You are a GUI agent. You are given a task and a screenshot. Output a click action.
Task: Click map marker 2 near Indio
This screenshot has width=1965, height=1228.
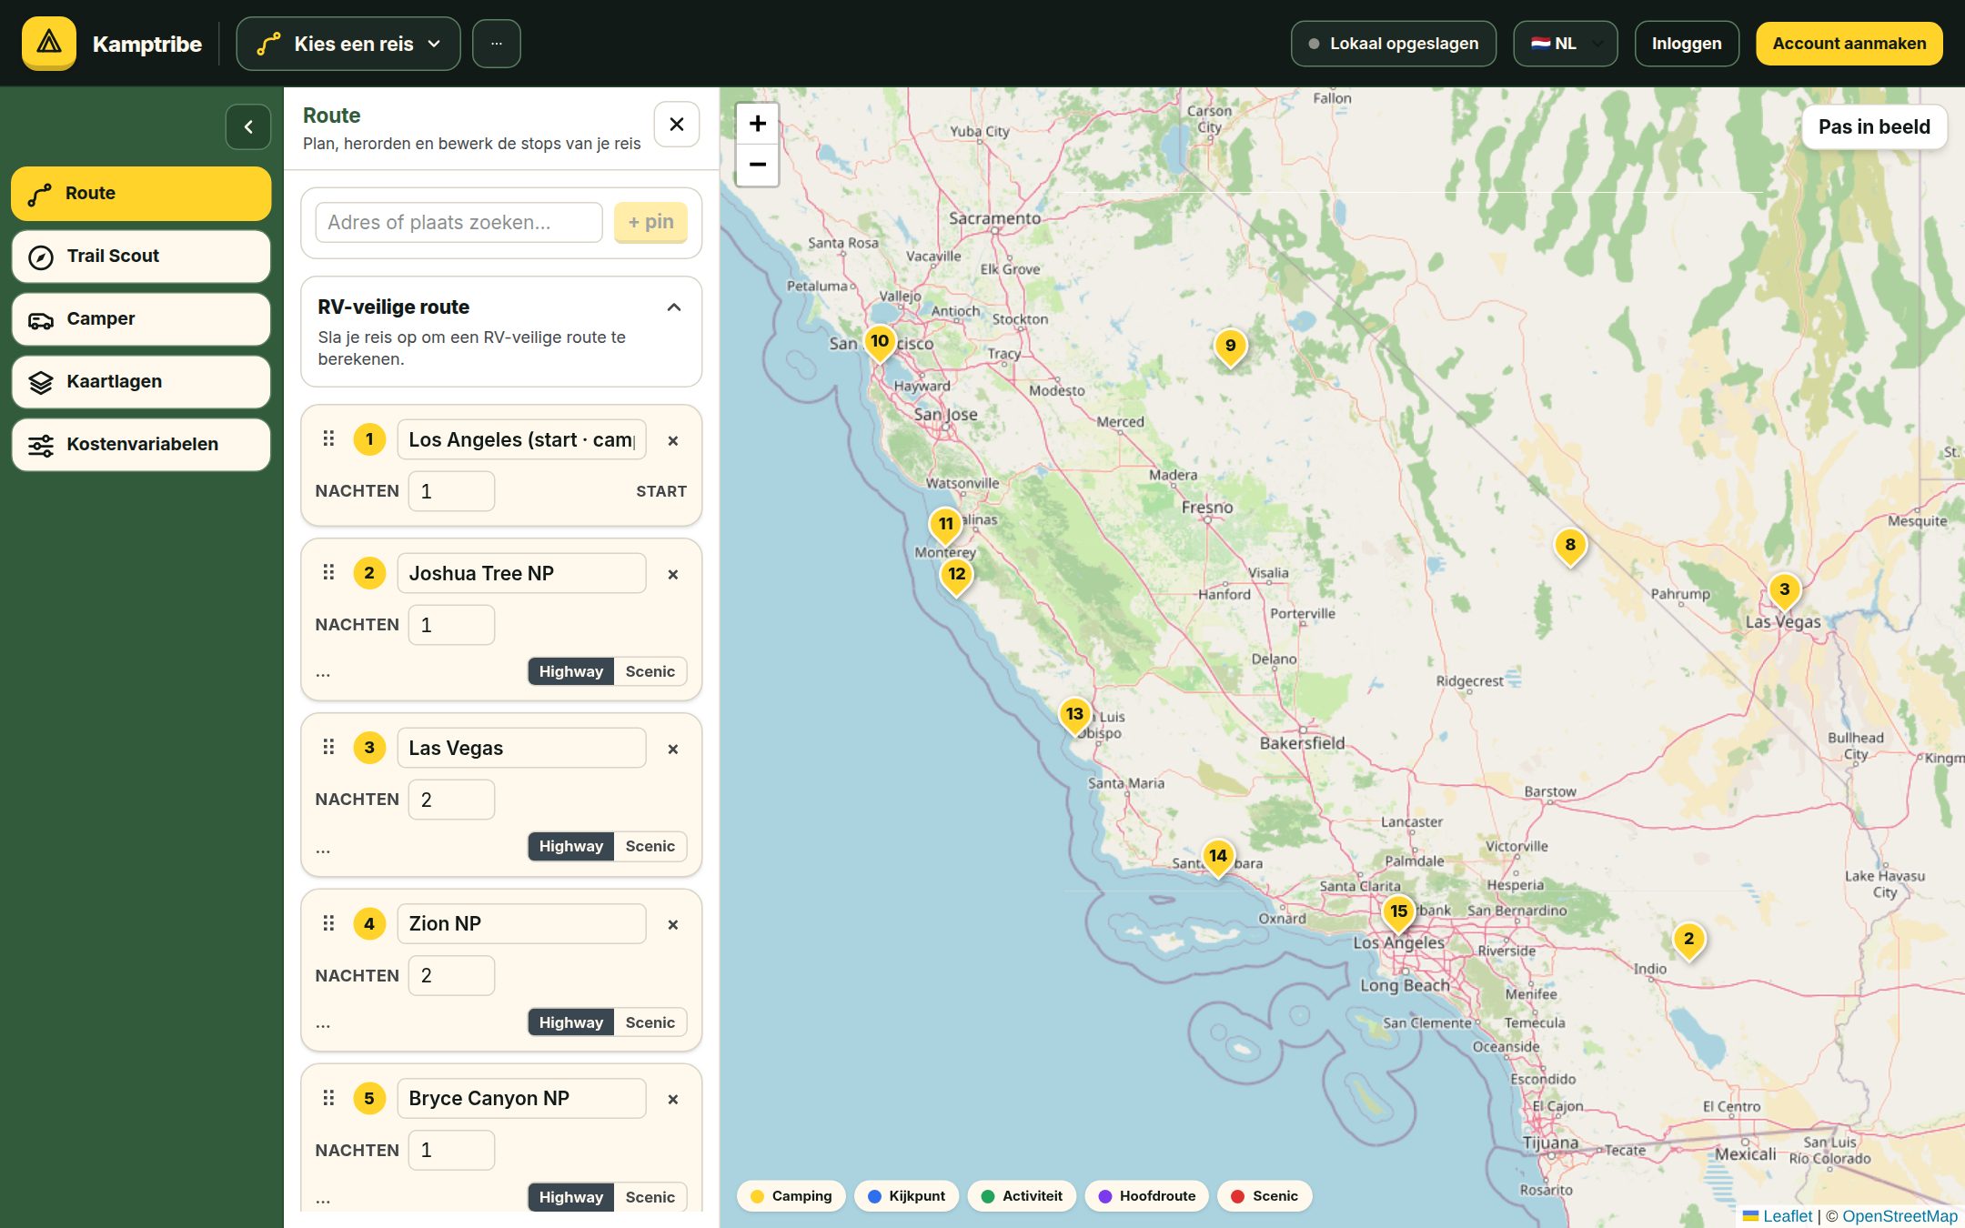pos(1688,940)
